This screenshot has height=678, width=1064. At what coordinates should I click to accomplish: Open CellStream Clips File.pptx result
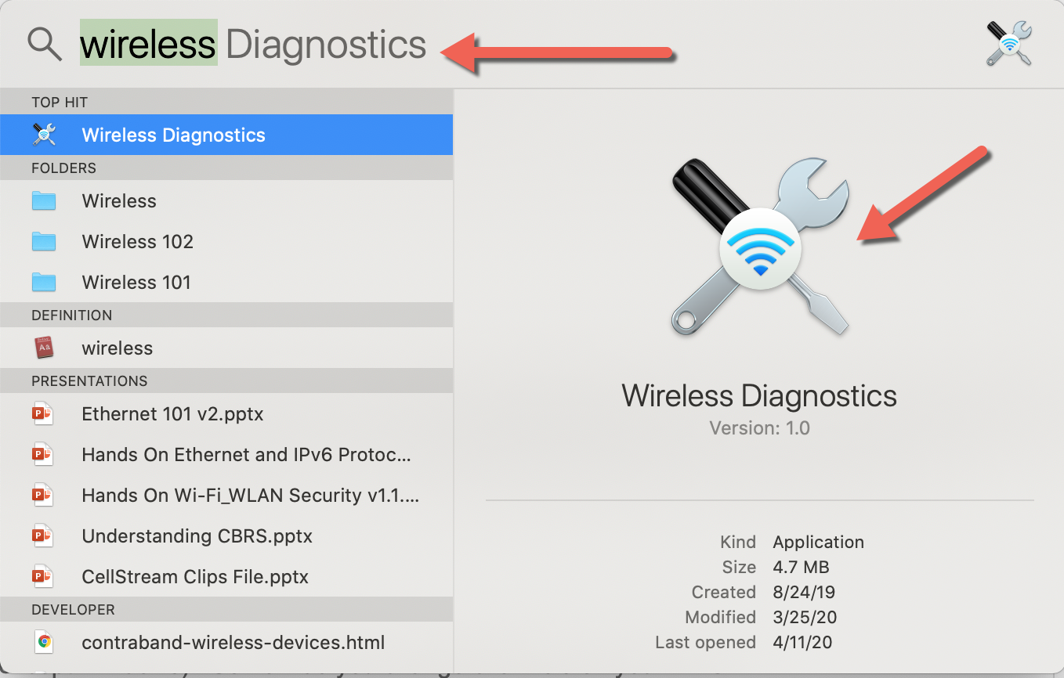pyautogui.click(x=195, y=577)
